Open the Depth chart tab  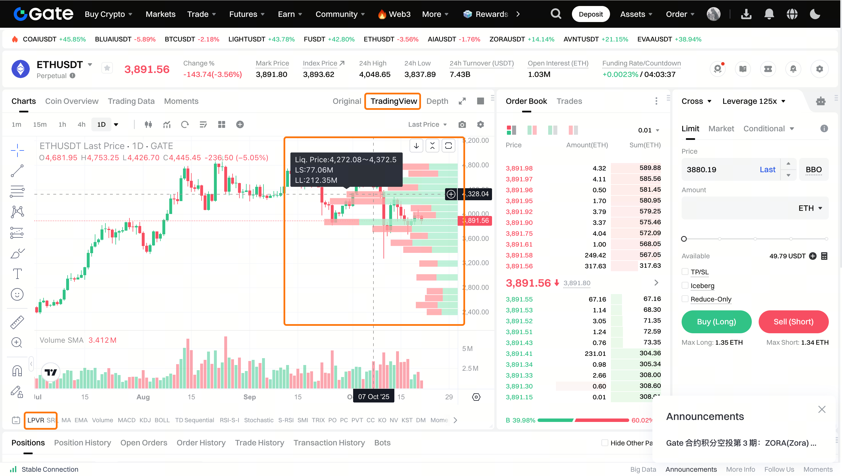[437, 101]
